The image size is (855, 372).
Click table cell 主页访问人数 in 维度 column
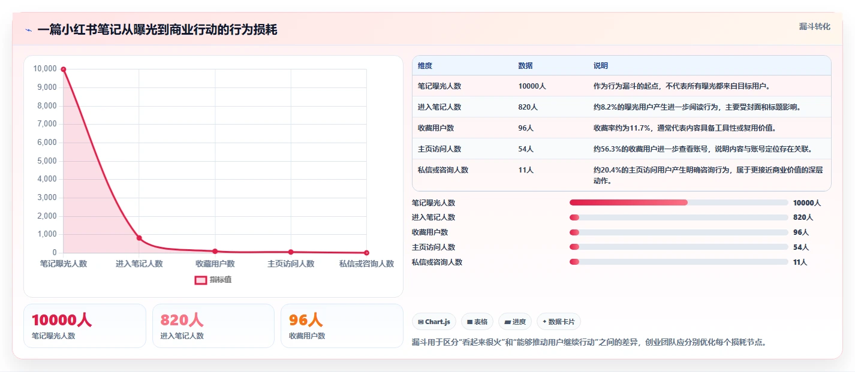[x=439, y=149]
